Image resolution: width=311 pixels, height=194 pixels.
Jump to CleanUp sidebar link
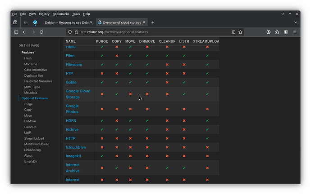pyautogui.click(x=30, y=127)
